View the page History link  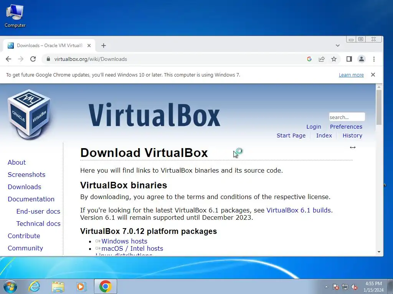tap(352, 136)
